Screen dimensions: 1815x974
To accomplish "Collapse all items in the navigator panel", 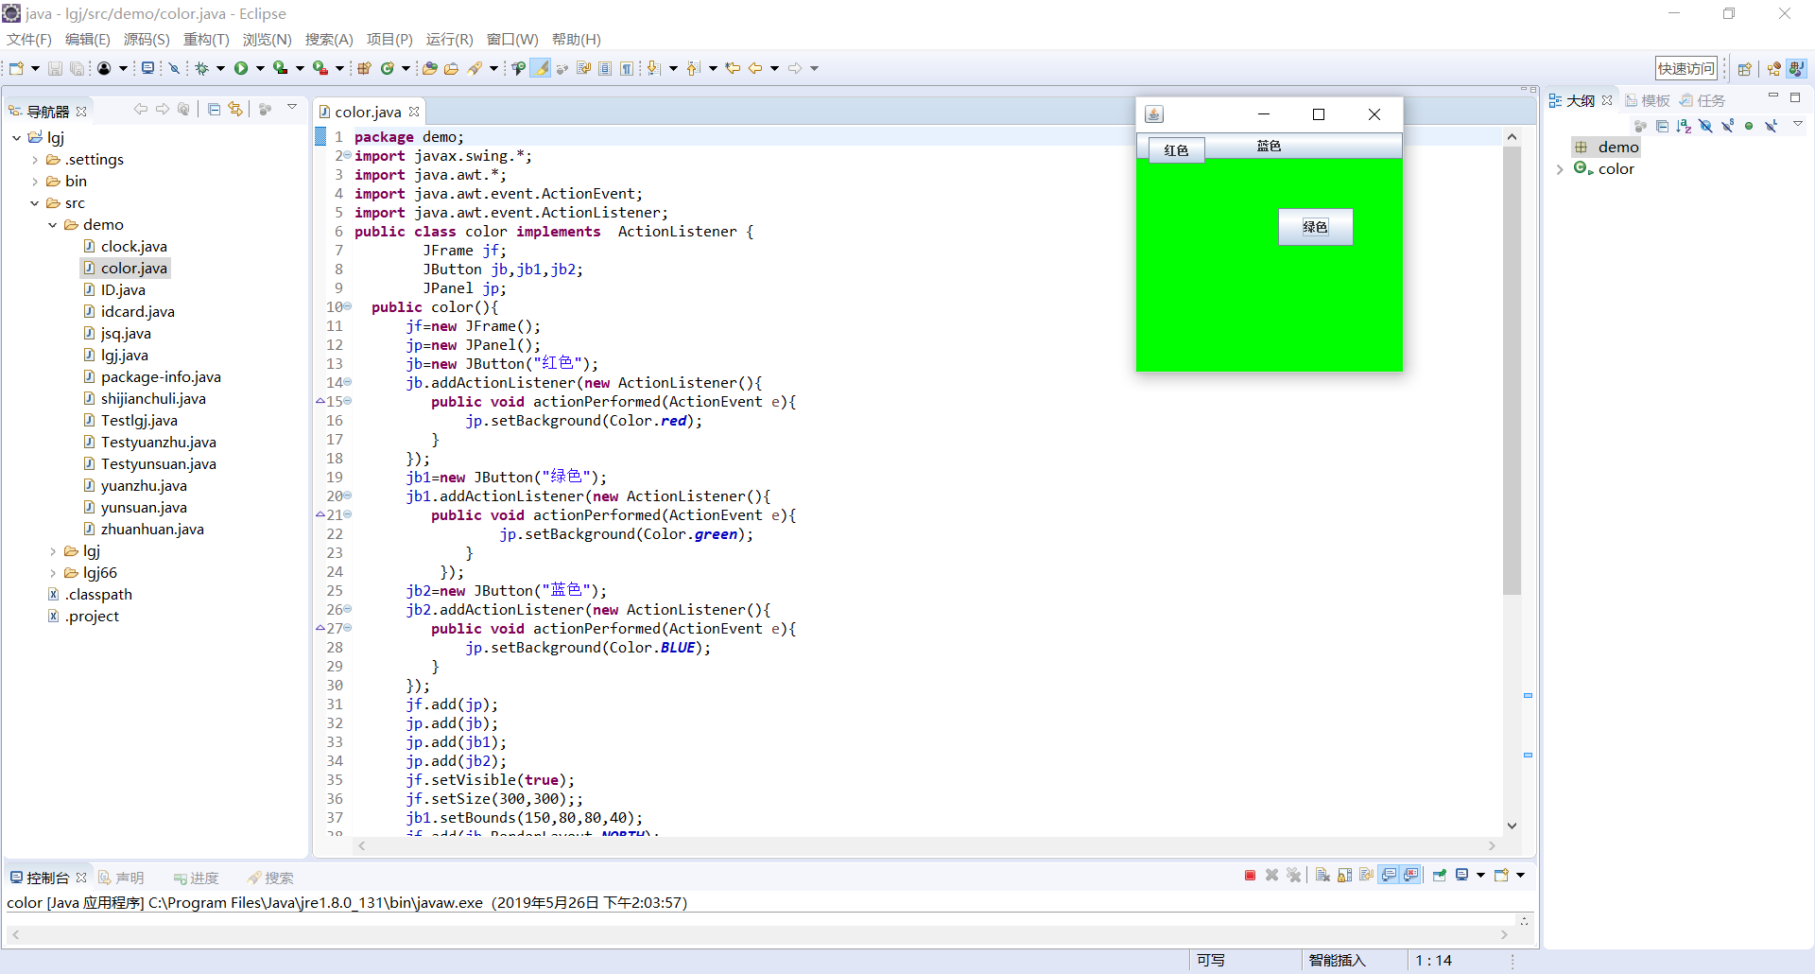I will coord(215,110).
